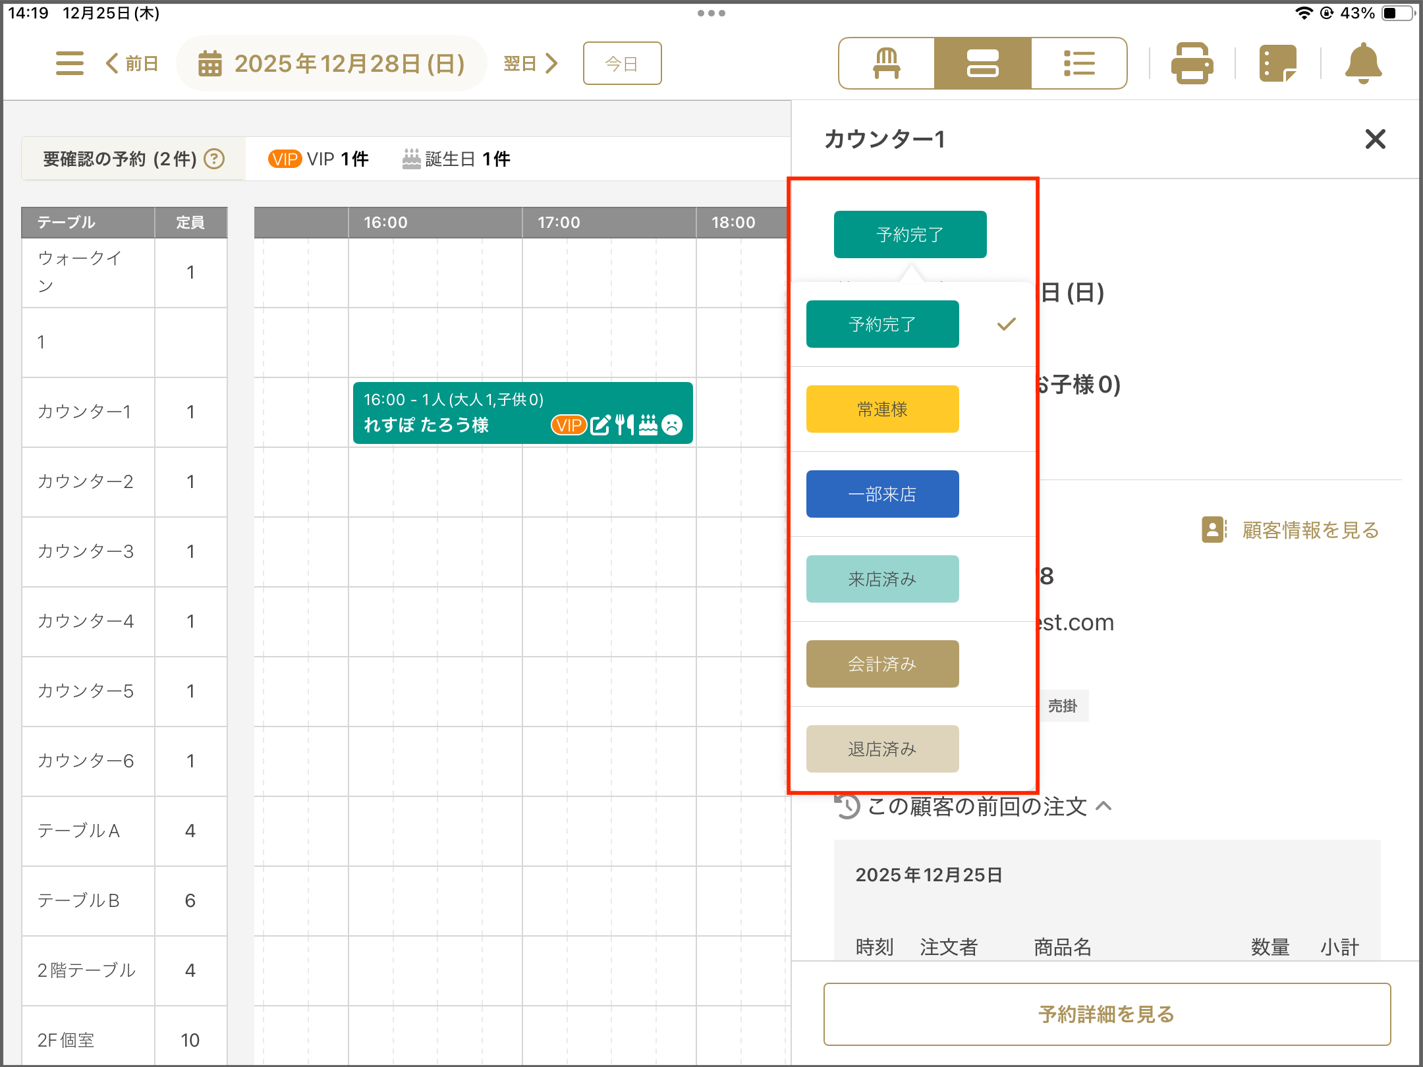Open the date picker for 2025年12月28日
Screen dimensions: 1423x1067
[332, 63]
